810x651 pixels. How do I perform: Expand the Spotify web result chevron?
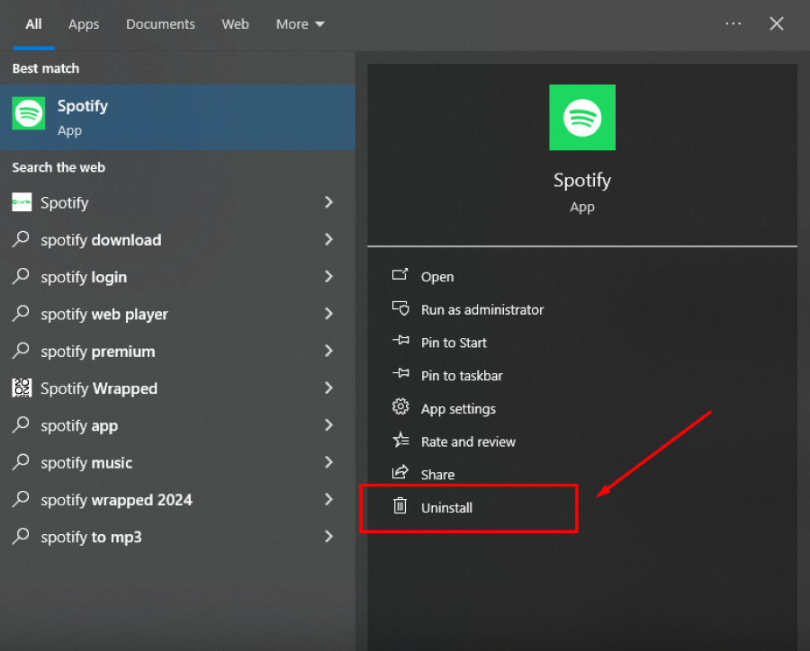328,202
